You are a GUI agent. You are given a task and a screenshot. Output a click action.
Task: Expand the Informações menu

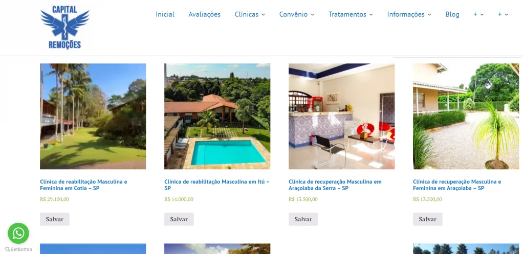click(409, 14)
